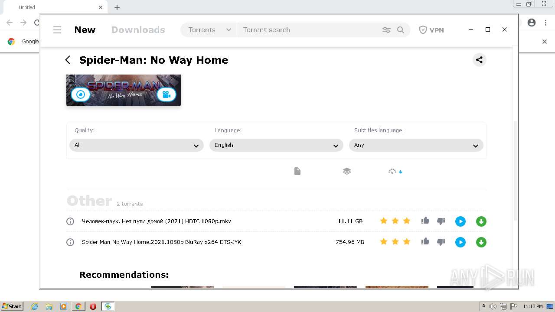Click the file document icon
555x312 pixels.
(x=297, y=172)
